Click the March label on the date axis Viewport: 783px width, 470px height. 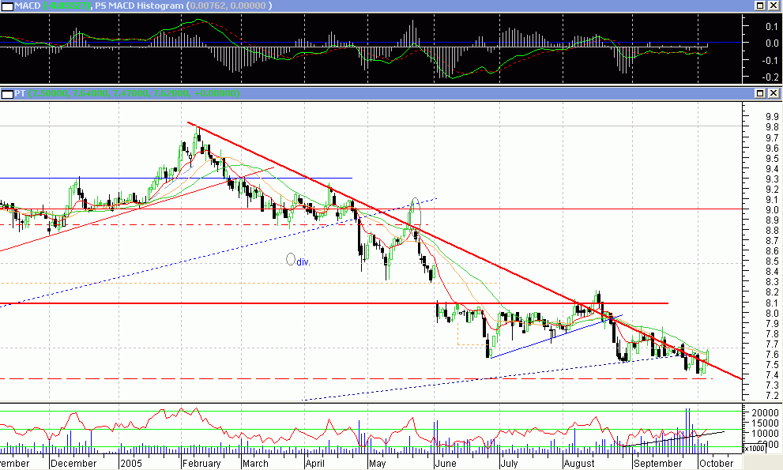click(255, 464)
